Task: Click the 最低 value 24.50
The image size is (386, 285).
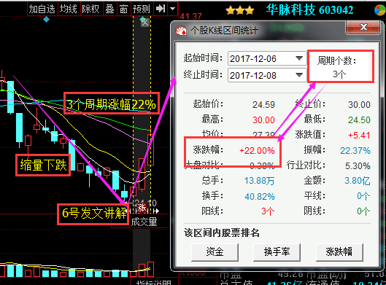Action: 359,120
